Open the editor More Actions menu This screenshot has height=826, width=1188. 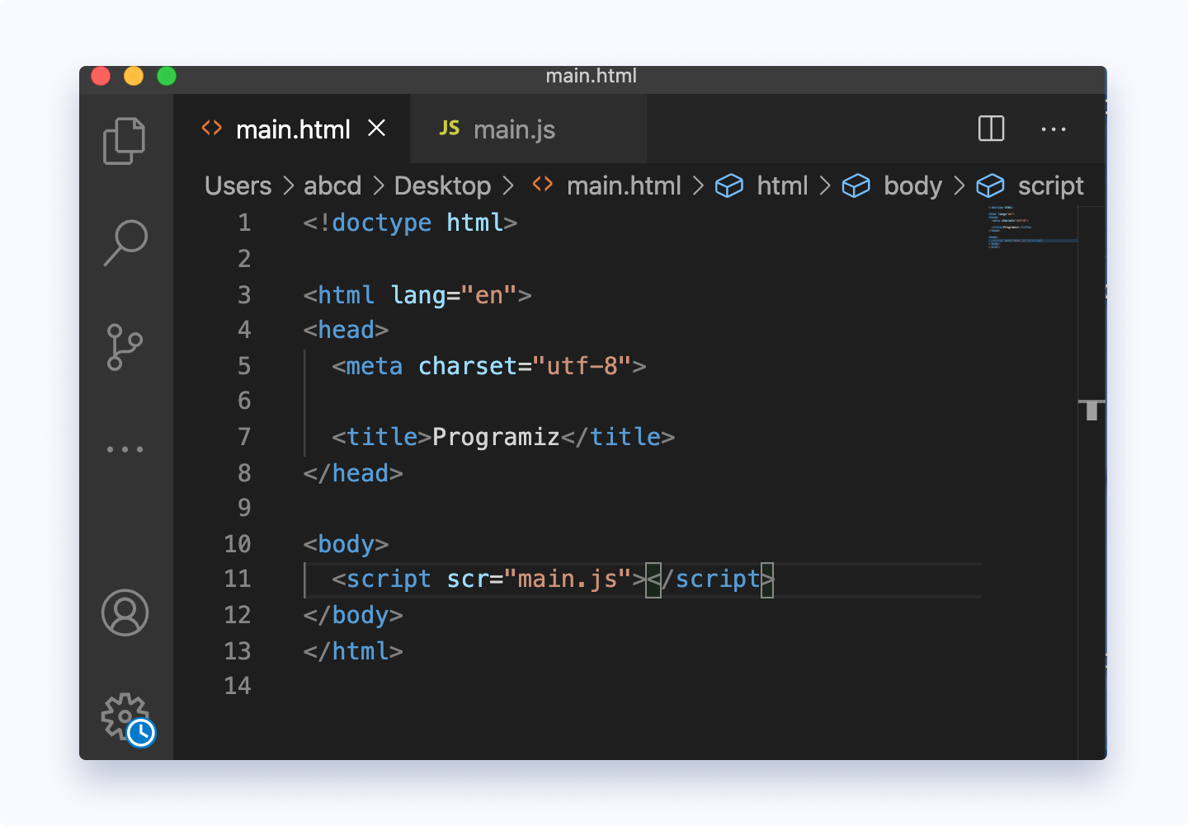point(1053,129)
